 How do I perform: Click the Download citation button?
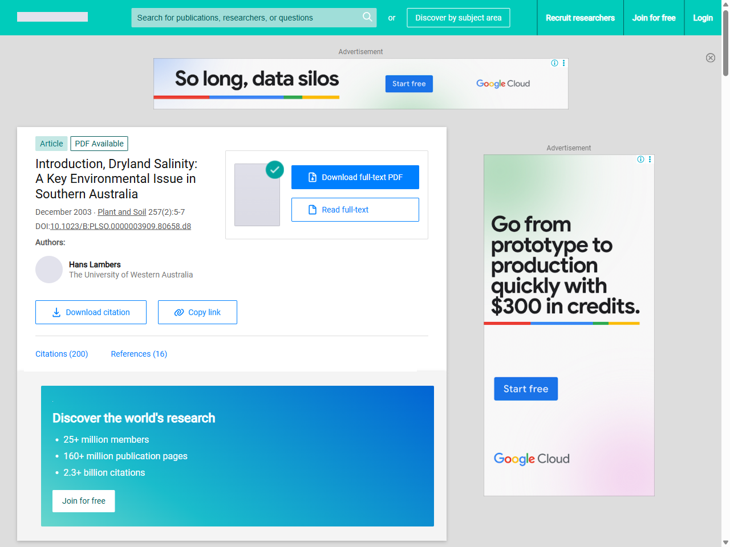[x=91, y=312]
